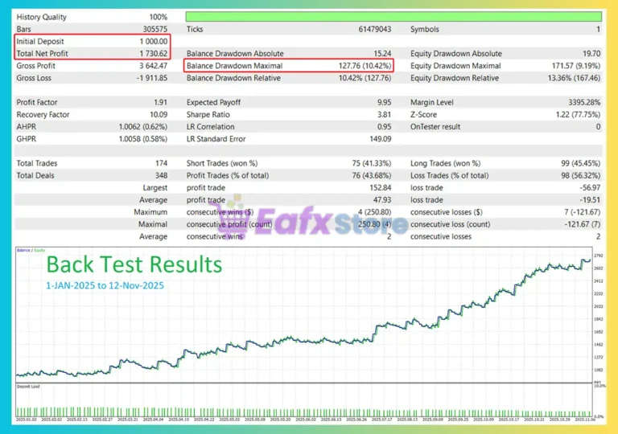
Task: Select the consecutive losses value 7 (-121.67)
Action: tap(582, 212)
